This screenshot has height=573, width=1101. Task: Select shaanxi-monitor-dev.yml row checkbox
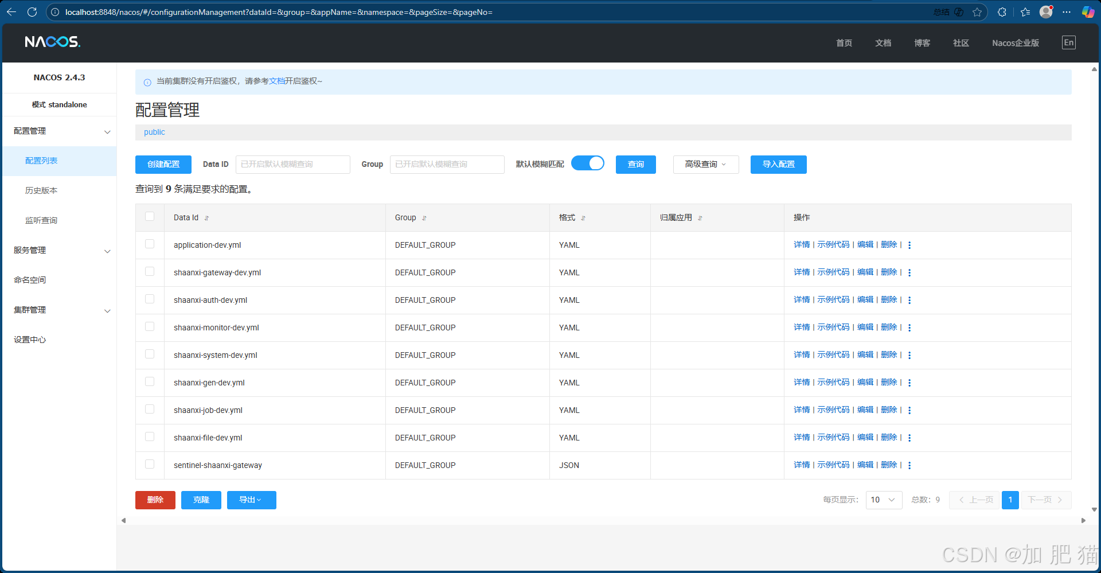pos(150,326)
